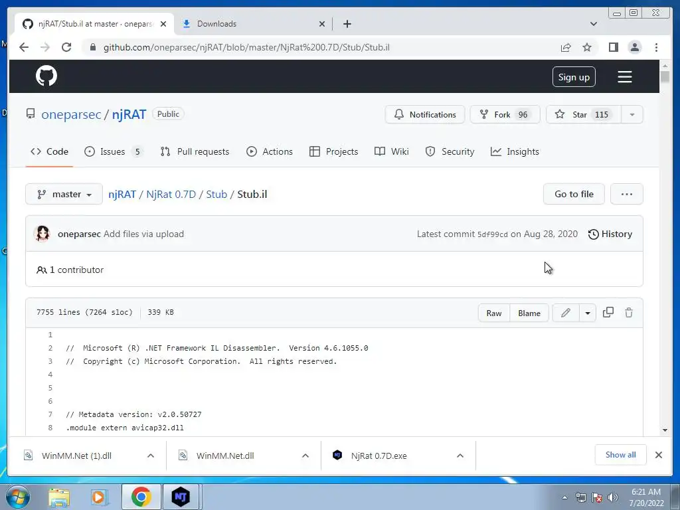This screenshot has height=510, width=680.
Task: Click line number 2 in code
Action: pos(50,348)
